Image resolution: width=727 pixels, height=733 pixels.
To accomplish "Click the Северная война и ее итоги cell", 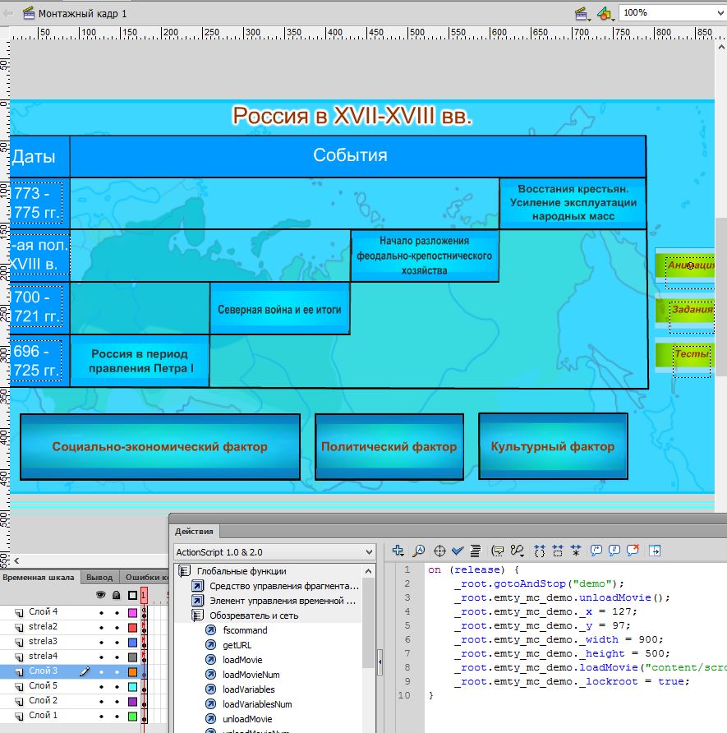I will pos(279,308).
